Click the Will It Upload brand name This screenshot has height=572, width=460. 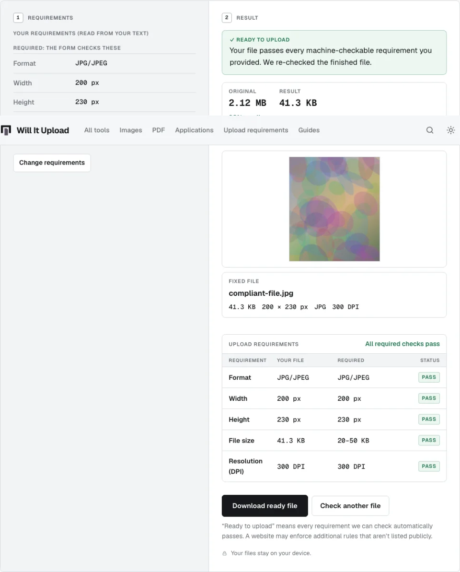click(x=43, y=130)
